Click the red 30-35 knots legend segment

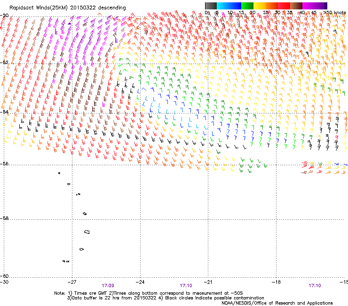click(x=284, y=6)
